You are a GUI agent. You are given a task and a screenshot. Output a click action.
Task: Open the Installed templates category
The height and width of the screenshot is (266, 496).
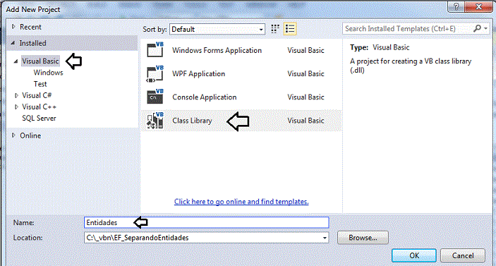pos(33,43)
